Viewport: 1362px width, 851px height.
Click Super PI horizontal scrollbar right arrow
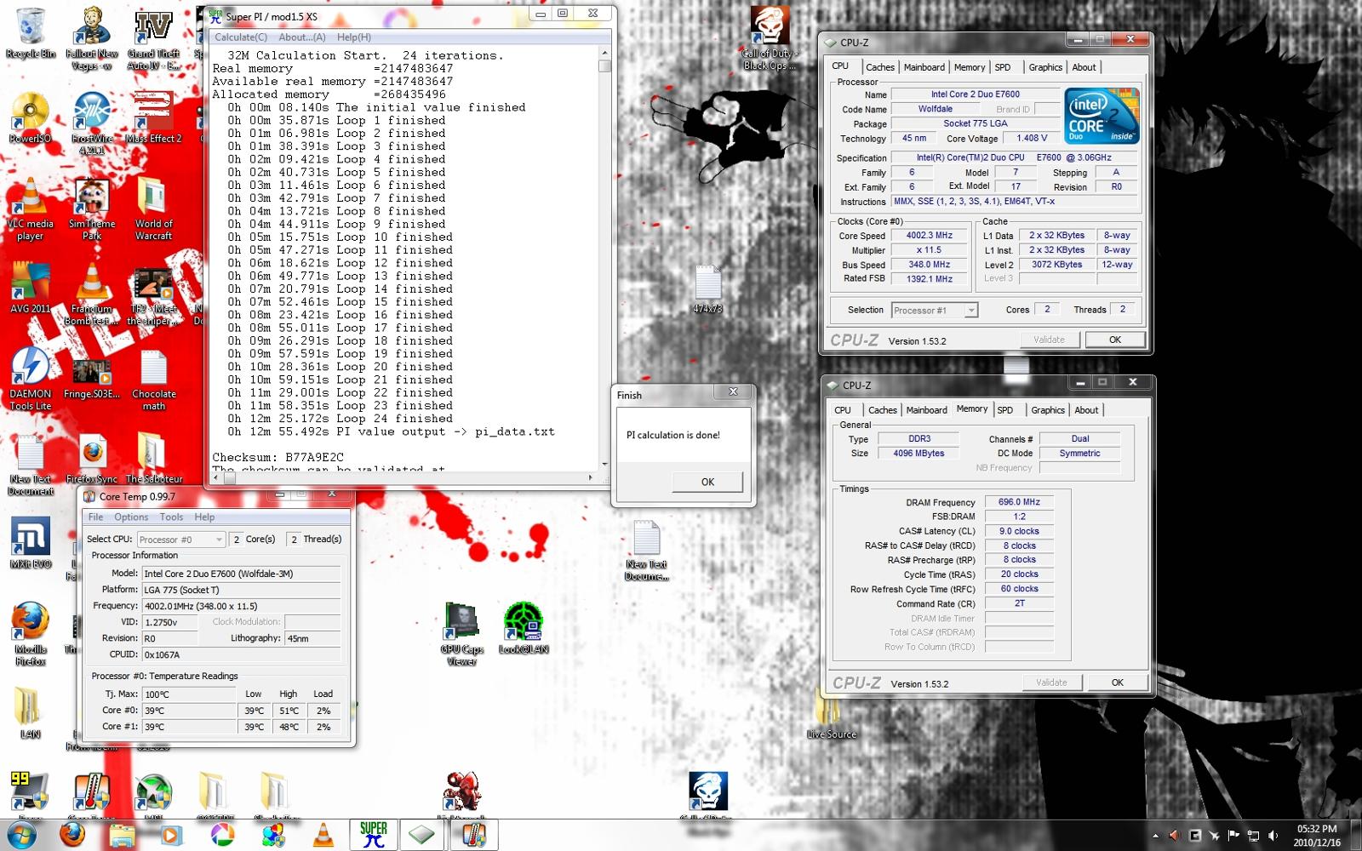click(x=591, y=478)
